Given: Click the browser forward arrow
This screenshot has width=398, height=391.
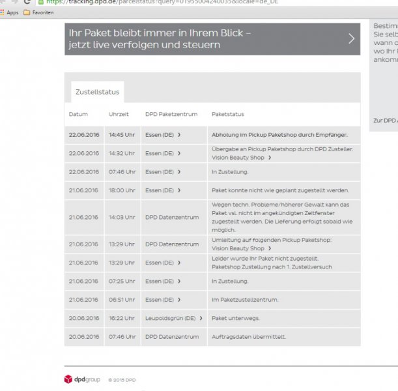Looking at the screenshot, I should point(14,2).
